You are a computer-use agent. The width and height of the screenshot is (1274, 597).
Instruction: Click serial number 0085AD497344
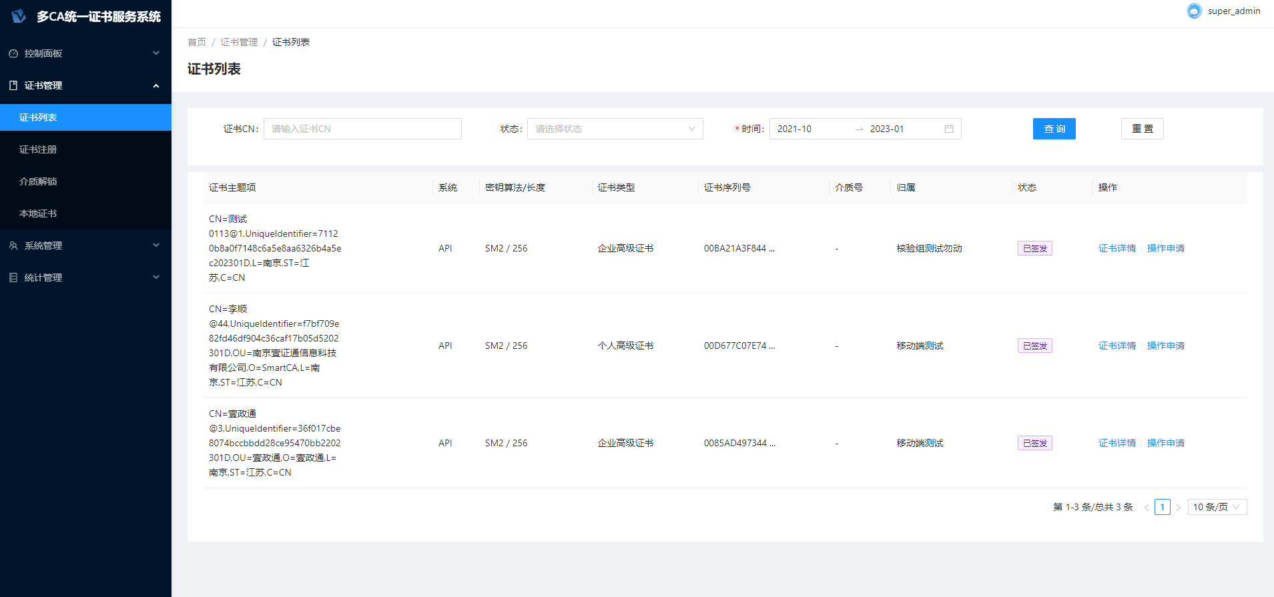point(739,443)
